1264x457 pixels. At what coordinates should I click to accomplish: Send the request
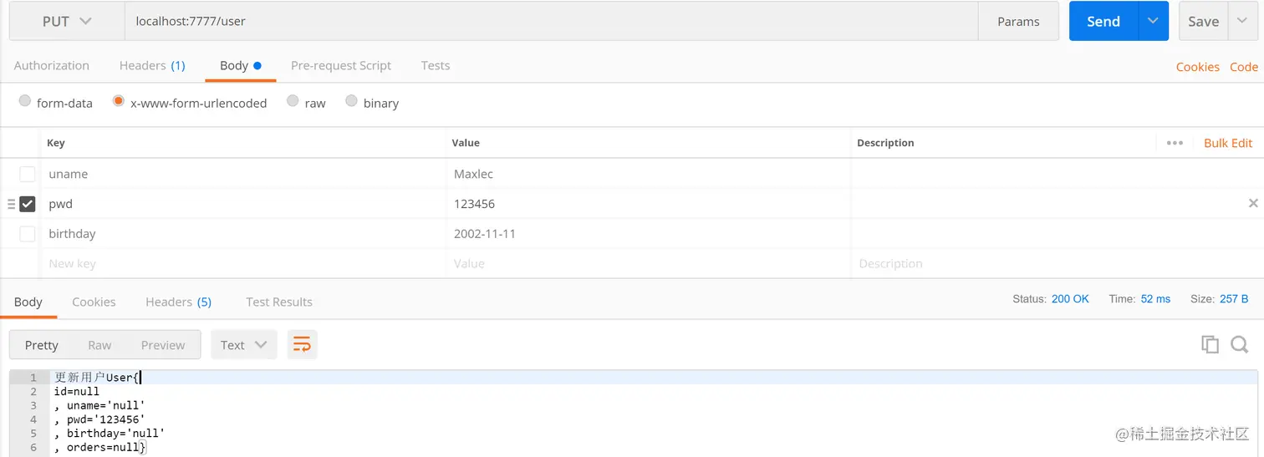pyautogui.click(x=1103, y=22)
